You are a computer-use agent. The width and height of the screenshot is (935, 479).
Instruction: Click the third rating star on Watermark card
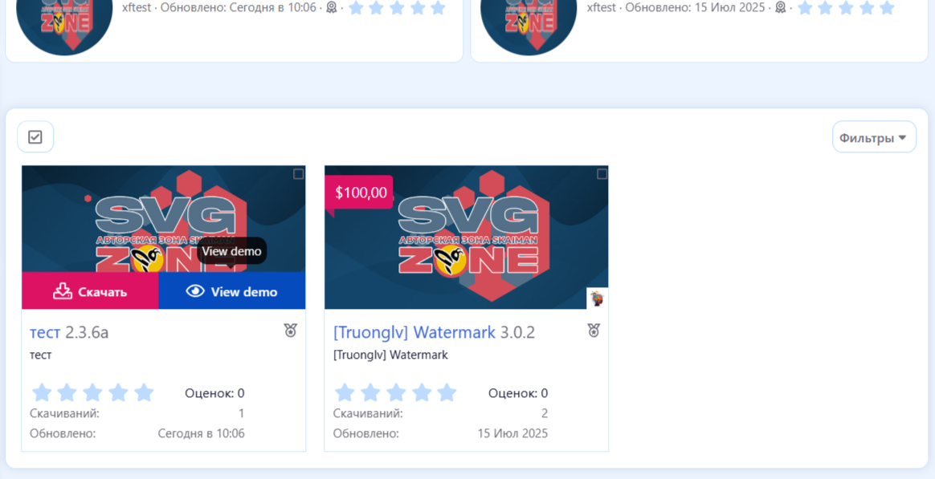pyautogui.click(x=396, y=392)
